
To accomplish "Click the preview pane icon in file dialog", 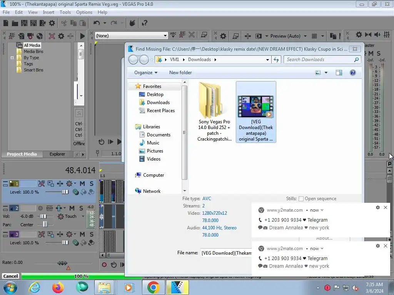I will [x=339, y=73].
